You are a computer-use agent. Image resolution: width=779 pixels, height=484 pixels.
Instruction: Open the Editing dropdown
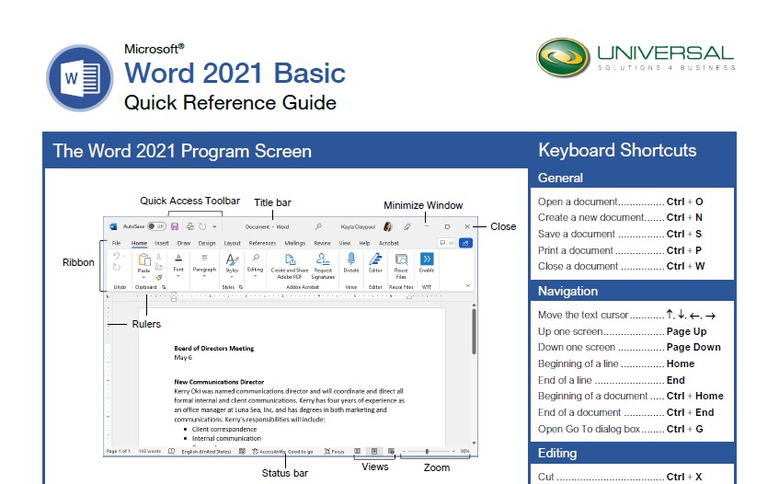tap(256, 276)
